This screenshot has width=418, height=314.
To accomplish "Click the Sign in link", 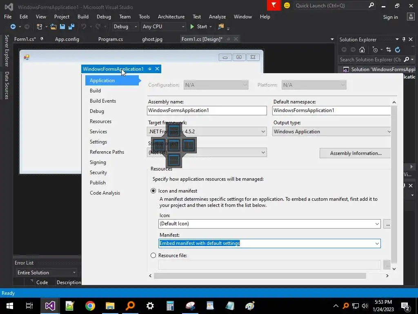I will tap(390, 17).
